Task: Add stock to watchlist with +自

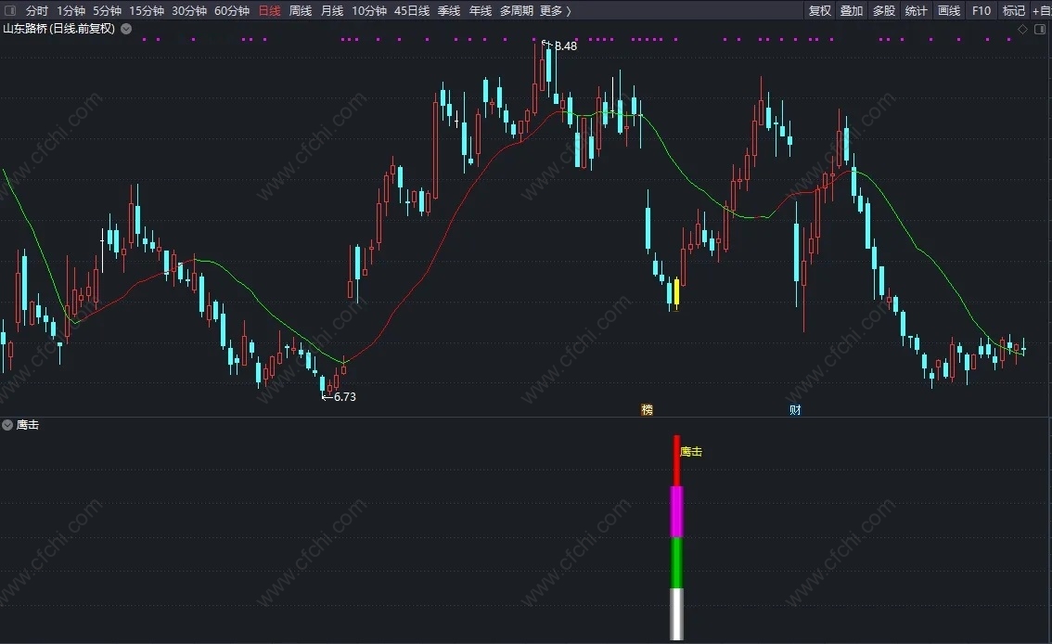Action: (x=1041, y=11)
